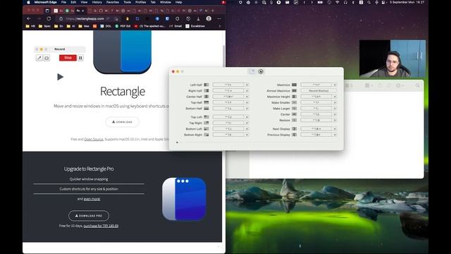The image size is (451, 254).
Task: Clear the Center shortcut
Action: pyautogui.click(x=335, y=114)
